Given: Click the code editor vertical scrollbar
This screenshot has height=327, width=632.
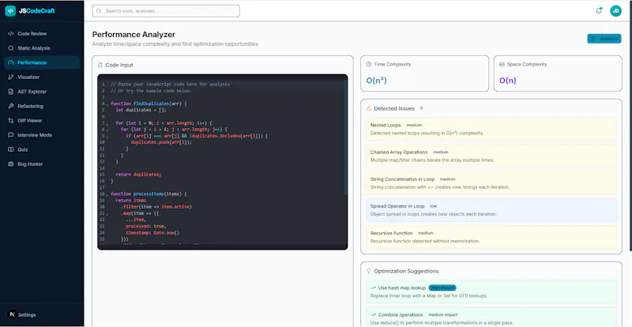Looking at the screenshot, I should [346, 137].
